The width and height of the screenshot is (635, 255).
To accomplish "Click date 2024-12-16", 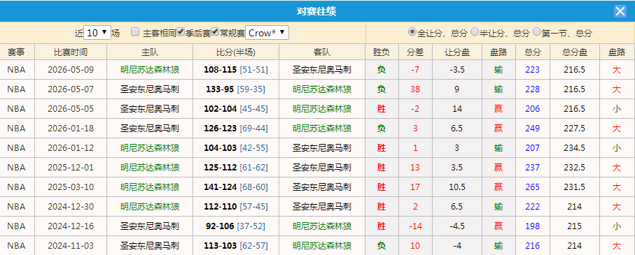I will [71, 226].
